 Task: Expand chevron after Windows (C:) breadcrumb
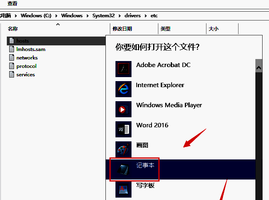coord(56,16)
